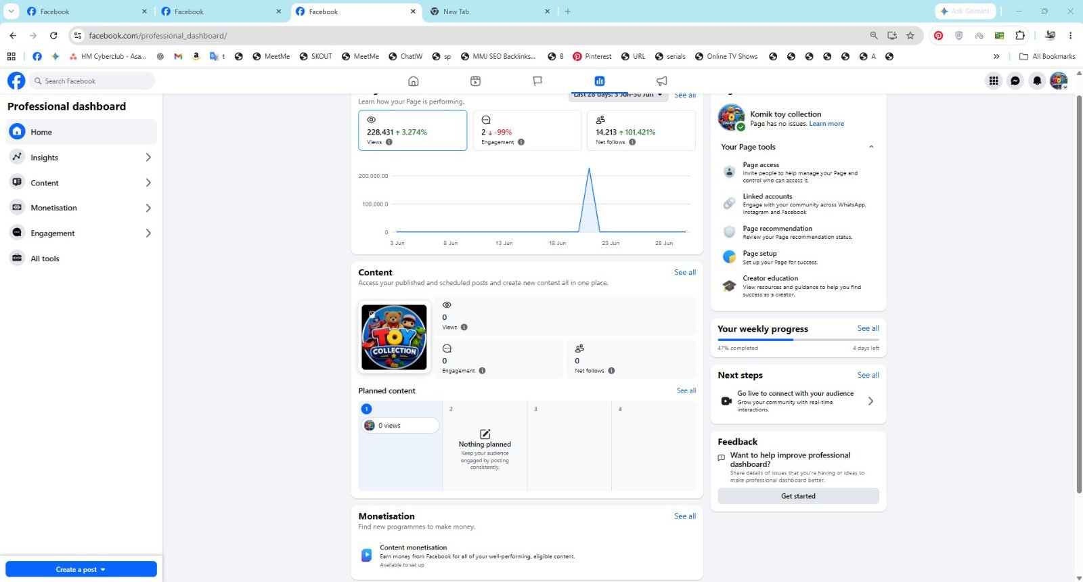Click the Page access person icon
1083x582 pixels.
click(x=729, y=172)
